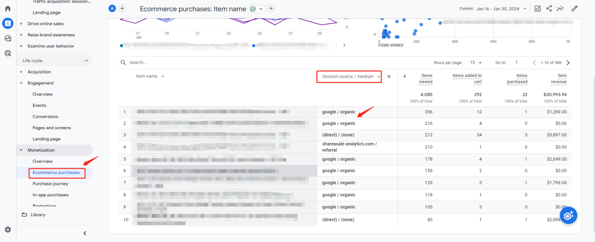The image size is (595, 242).
Task: Remove the secondary dimension with X
Action: point(389,76)
